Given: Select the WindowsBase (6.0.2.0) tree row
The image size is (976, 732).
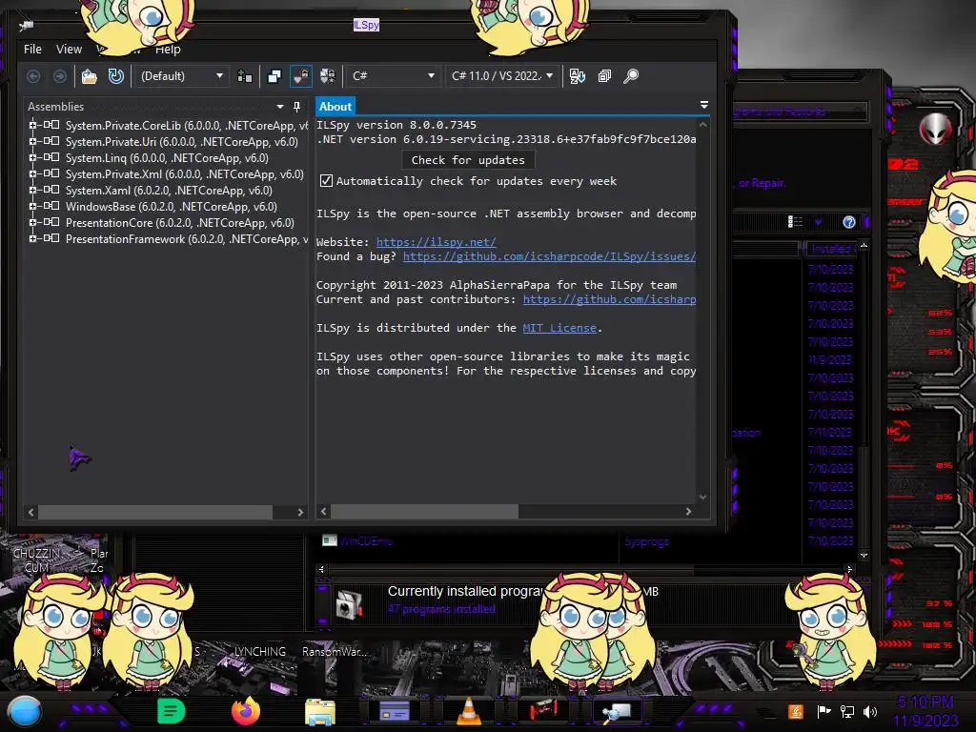Looking at the screenshot, I should pyautogui.click(x=172, y=207).
